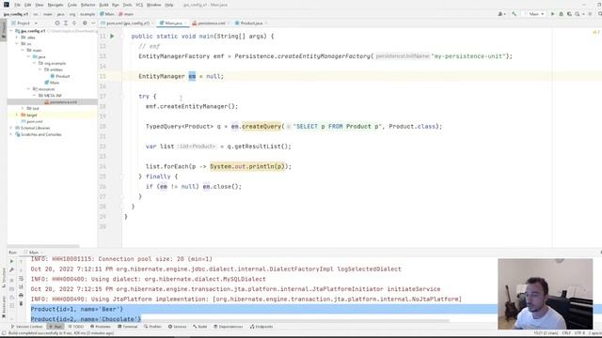Select persistence.xml in project tree
602x338 pixels.
pyautogui.click(x=60, y=102)
